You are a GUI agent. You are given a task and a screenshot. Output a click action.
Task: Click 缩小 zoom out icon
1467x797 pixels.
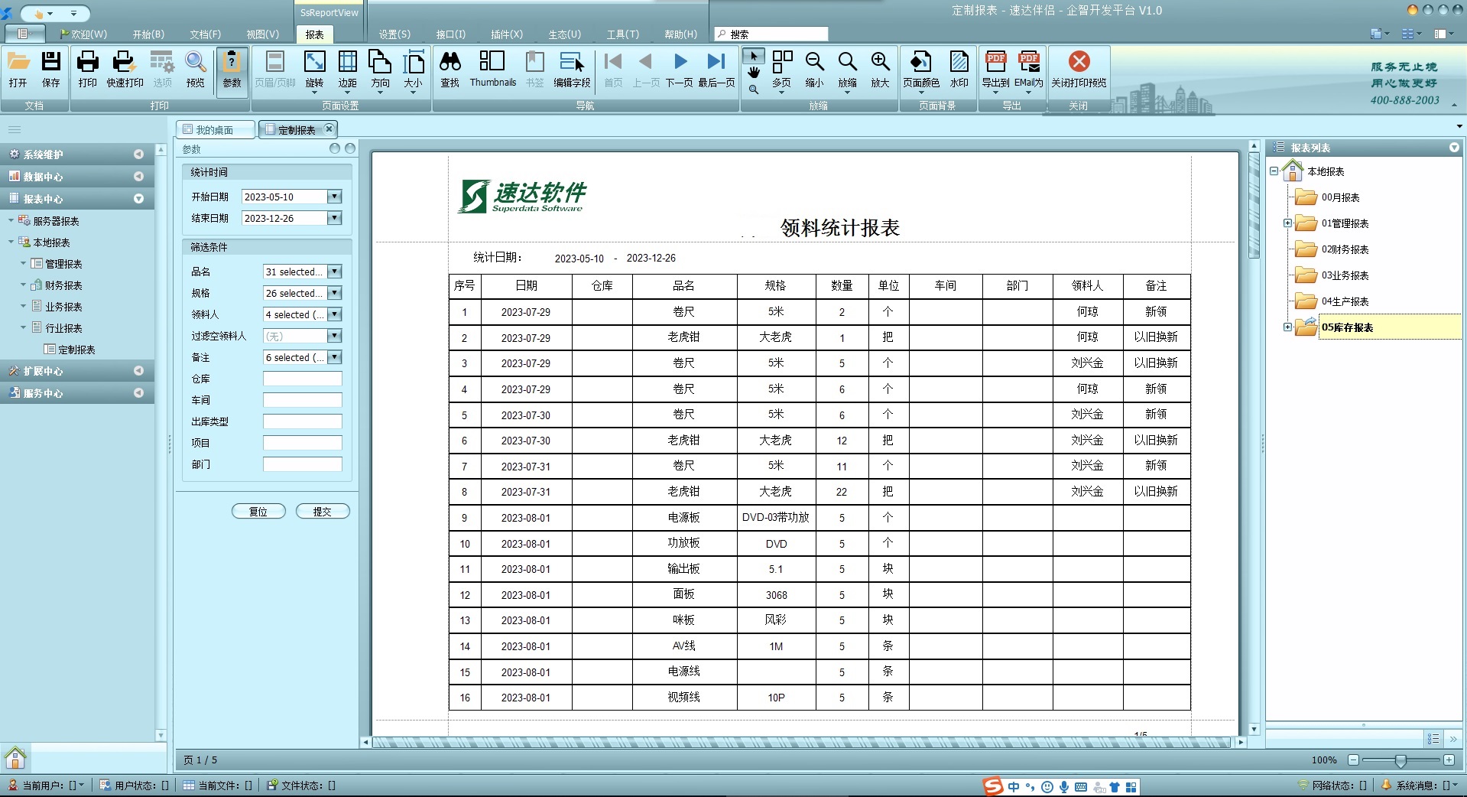point(815,69)
